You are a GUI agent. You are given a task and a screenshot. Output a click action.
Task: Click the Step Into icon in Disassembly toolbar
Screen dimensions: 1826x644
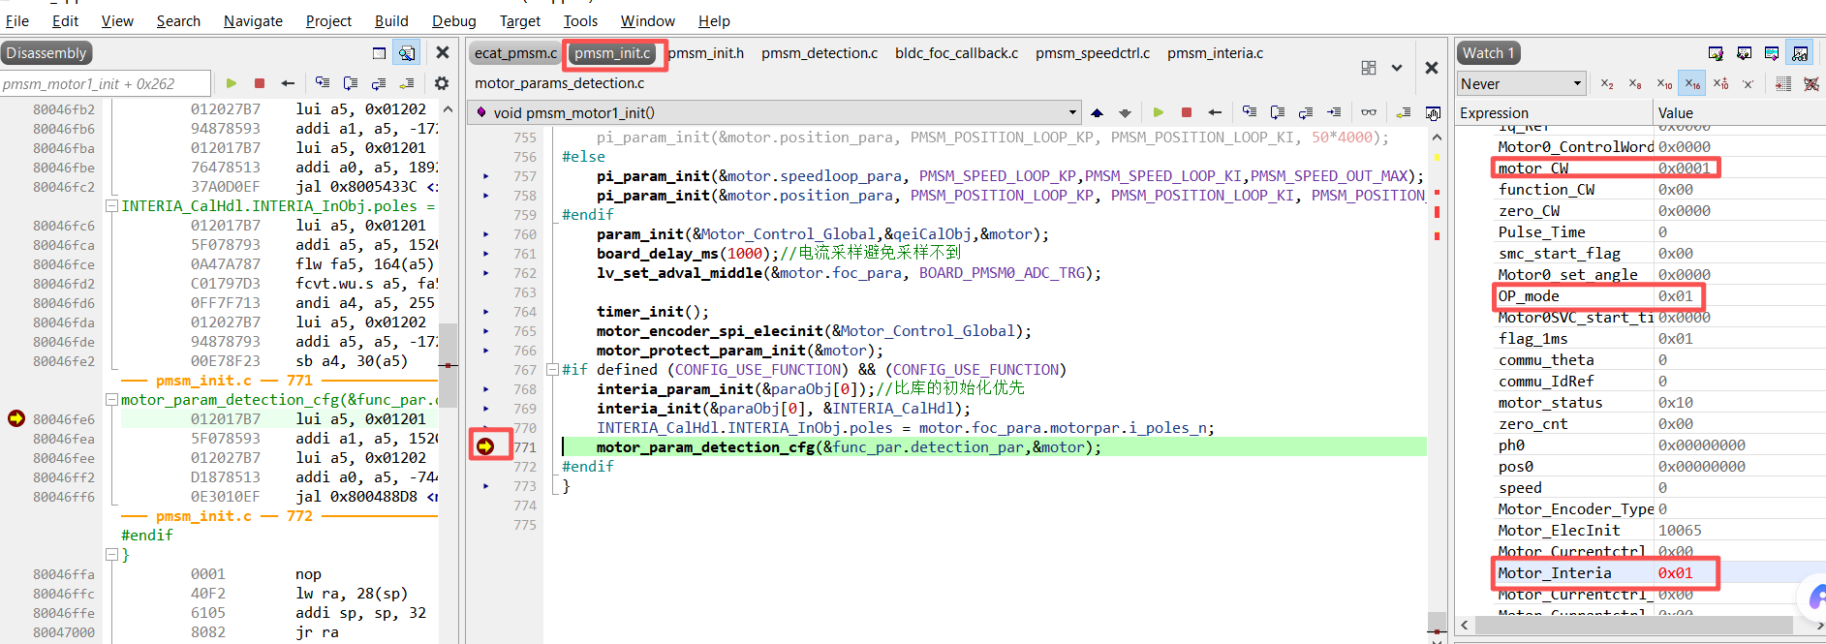click(323, 84)
